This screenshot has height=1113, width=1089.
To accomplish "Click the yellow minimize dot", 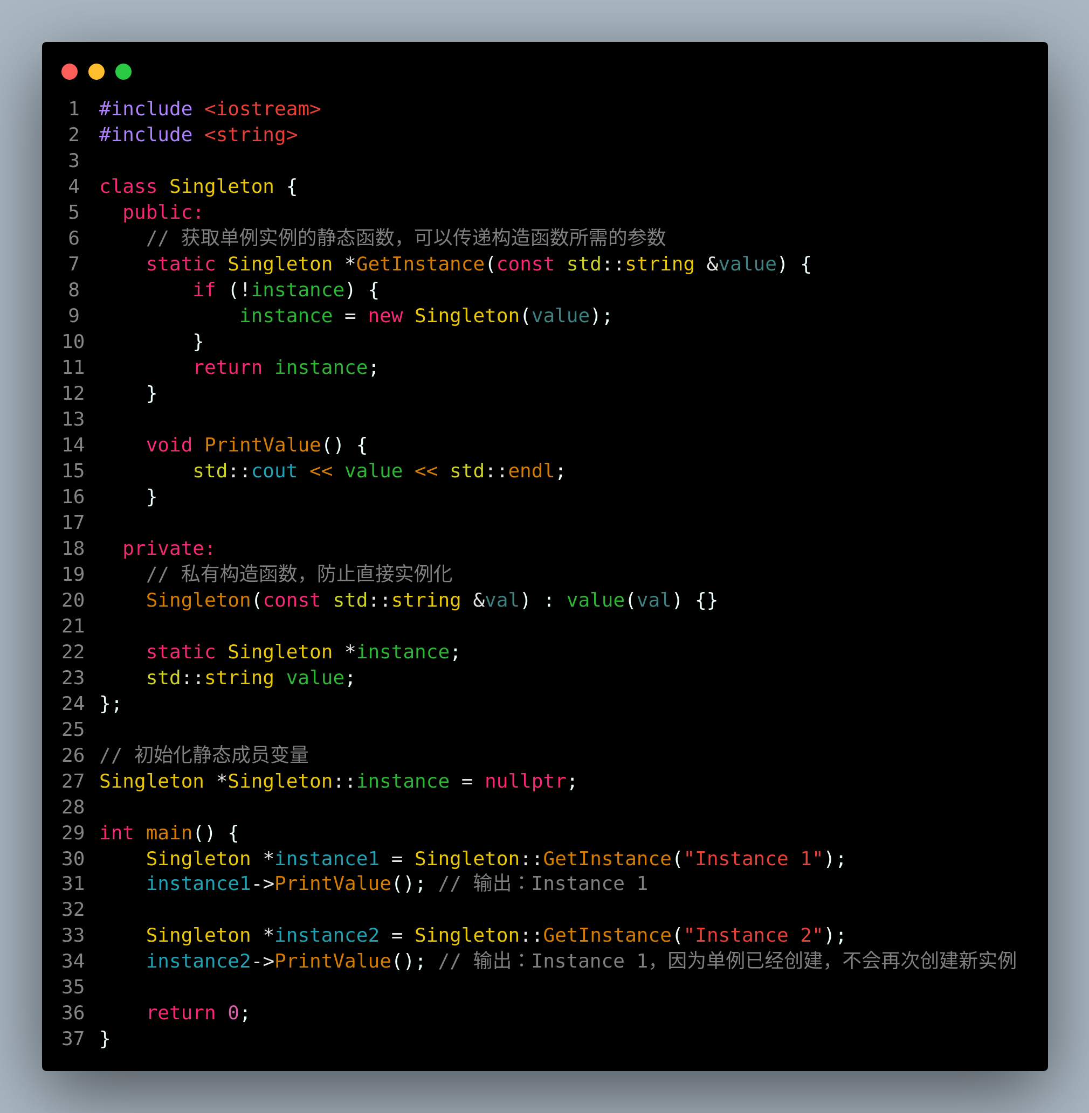I will 97,72.
